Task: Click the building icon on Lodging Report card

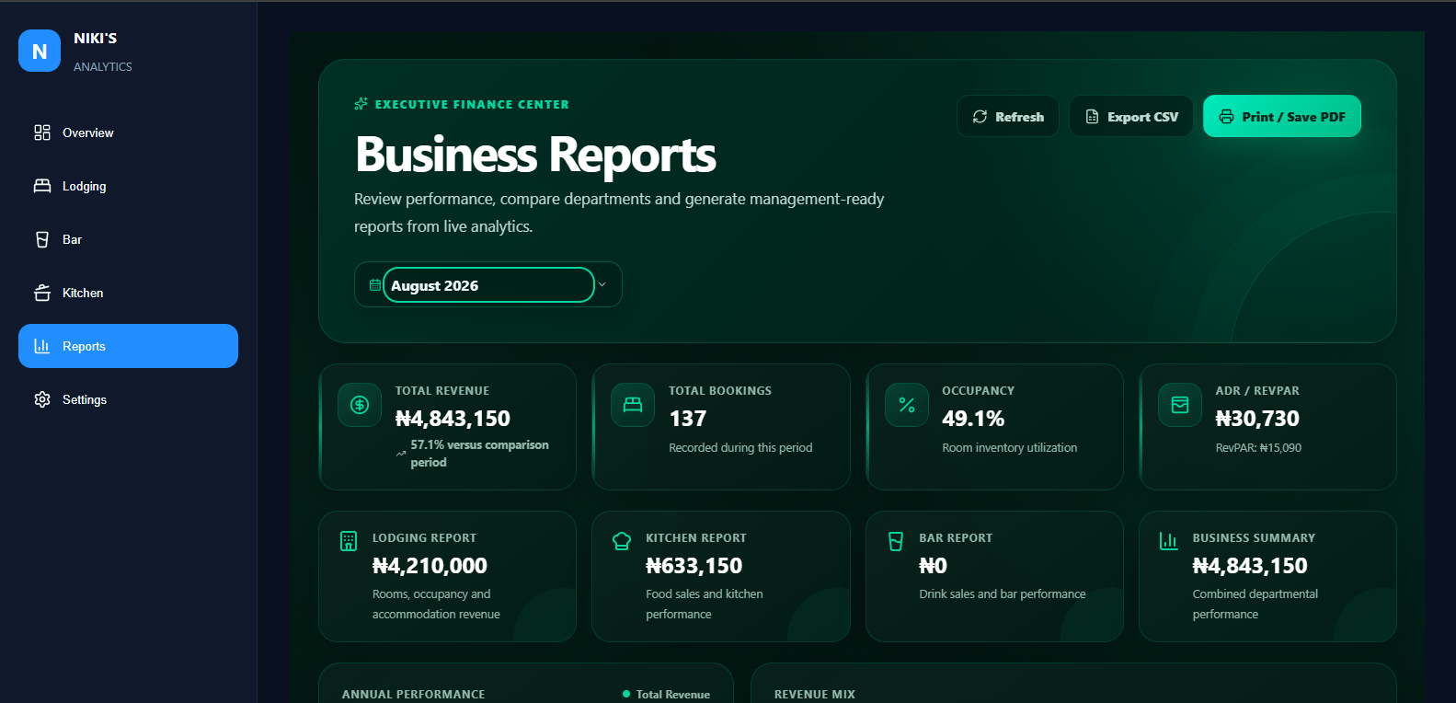Action: (349, 541)
